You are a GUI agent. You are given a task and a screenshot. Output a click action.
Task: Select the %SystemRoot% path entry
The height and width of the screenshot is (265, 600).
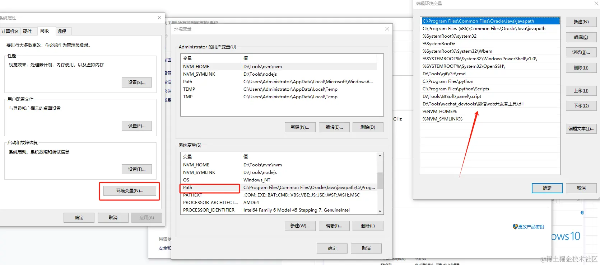(490, 44)
